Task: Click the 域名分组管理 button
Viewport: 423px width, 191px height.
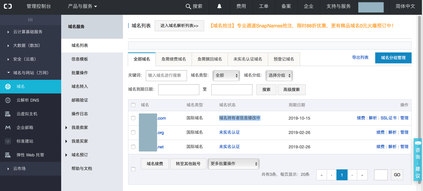Action: pyautogui.click(x=393, y=58)
